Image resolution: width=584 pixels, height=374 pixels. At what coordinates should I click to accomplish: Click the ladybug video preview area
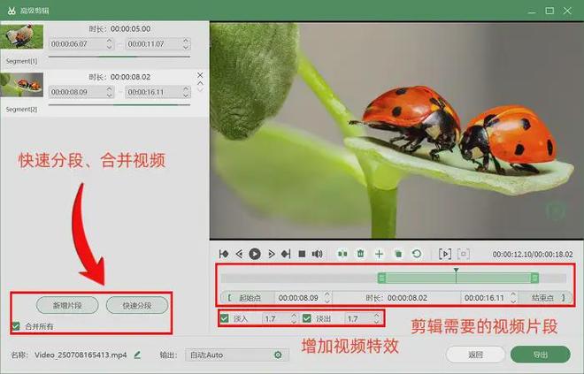[396, 130]
